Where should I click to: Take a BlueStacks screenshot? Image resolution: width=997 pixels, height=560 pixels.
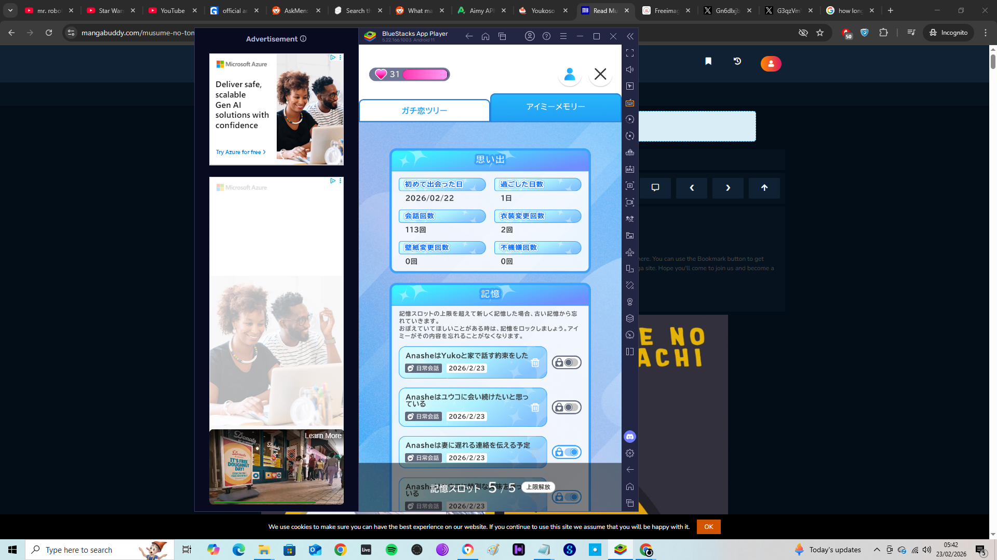pos(630,186)
